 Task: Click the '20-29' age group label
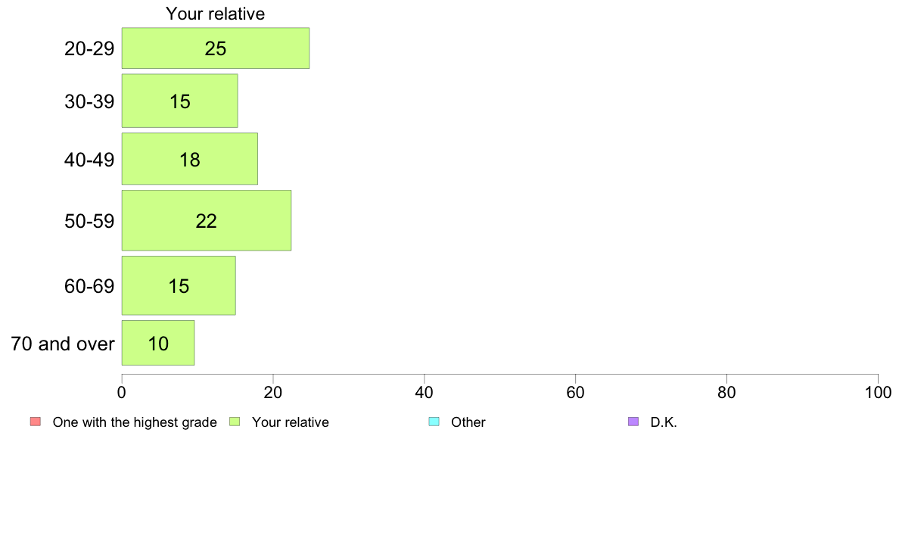89,48
